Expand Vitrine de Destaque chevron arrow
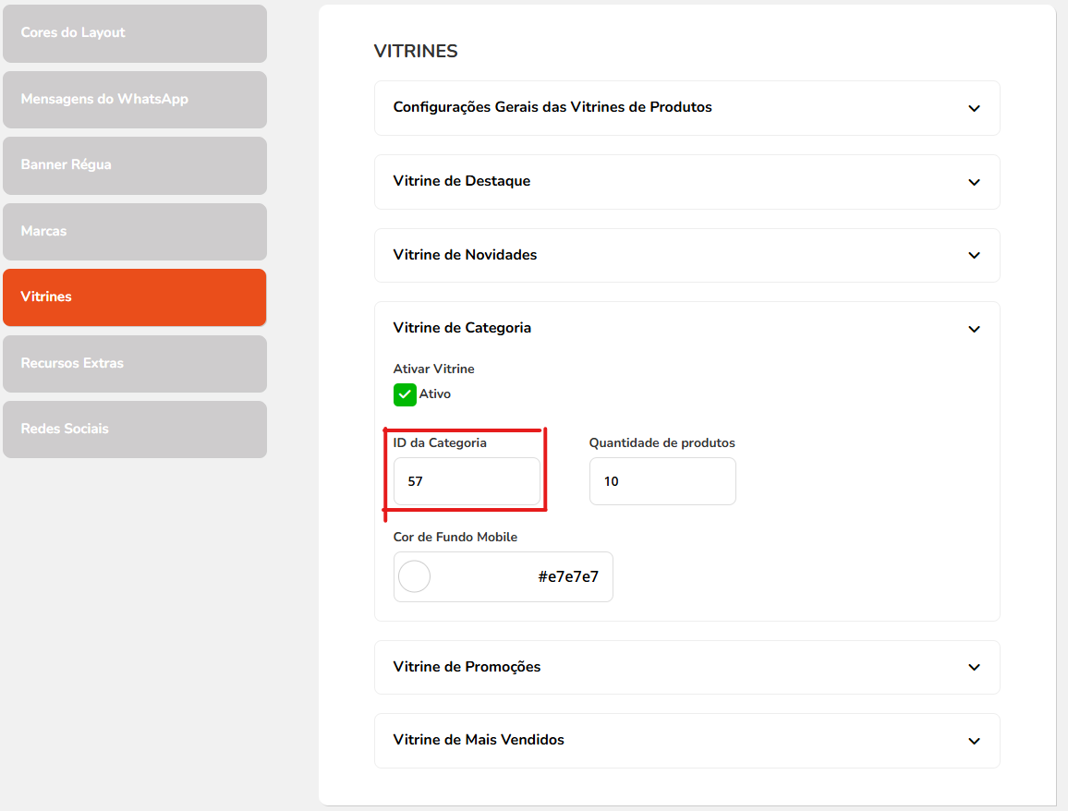The width and height of the screenshot is (1068, 811). [x=974, y=182]
